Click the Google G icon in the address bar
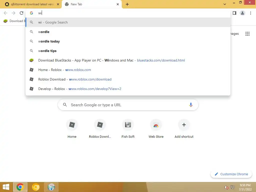The image size is (256, 192). coord(31,13)
